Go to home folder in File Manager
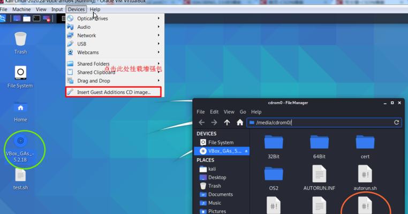The image size is (408, 214). 240,122
